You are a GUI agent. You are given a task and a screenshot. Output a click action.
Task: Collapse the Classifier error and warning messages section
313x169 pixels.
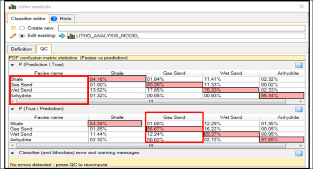click(x=12, y=153)
